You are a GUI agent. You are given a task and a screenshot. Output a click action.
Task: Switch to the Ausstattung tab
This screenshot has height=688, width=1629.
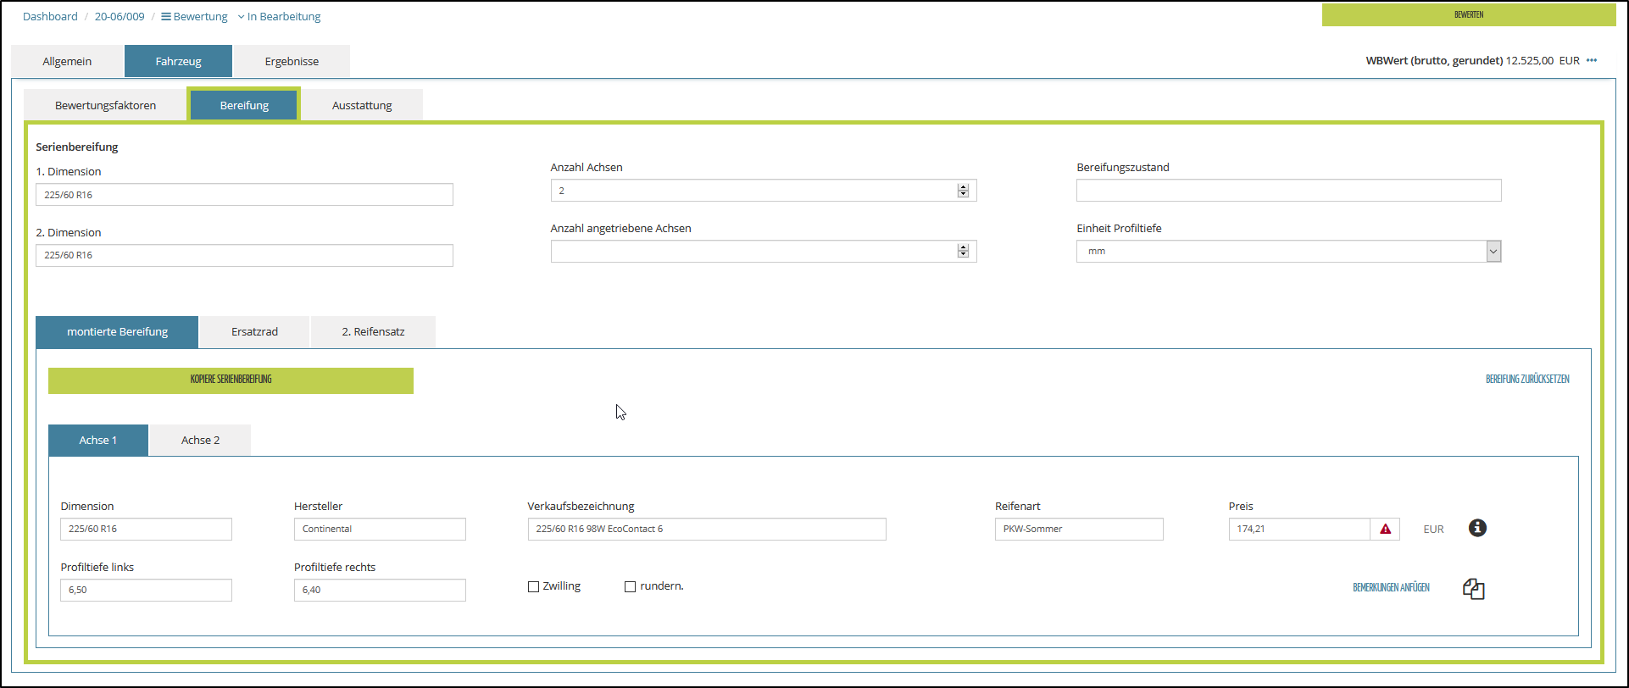(x=362, y=105)
